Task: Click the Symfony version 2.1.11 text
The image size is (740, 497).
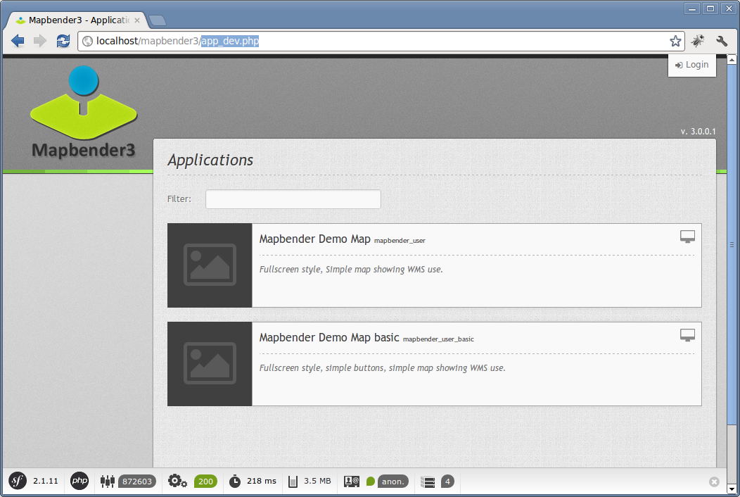Action: (x=45, y=481)
